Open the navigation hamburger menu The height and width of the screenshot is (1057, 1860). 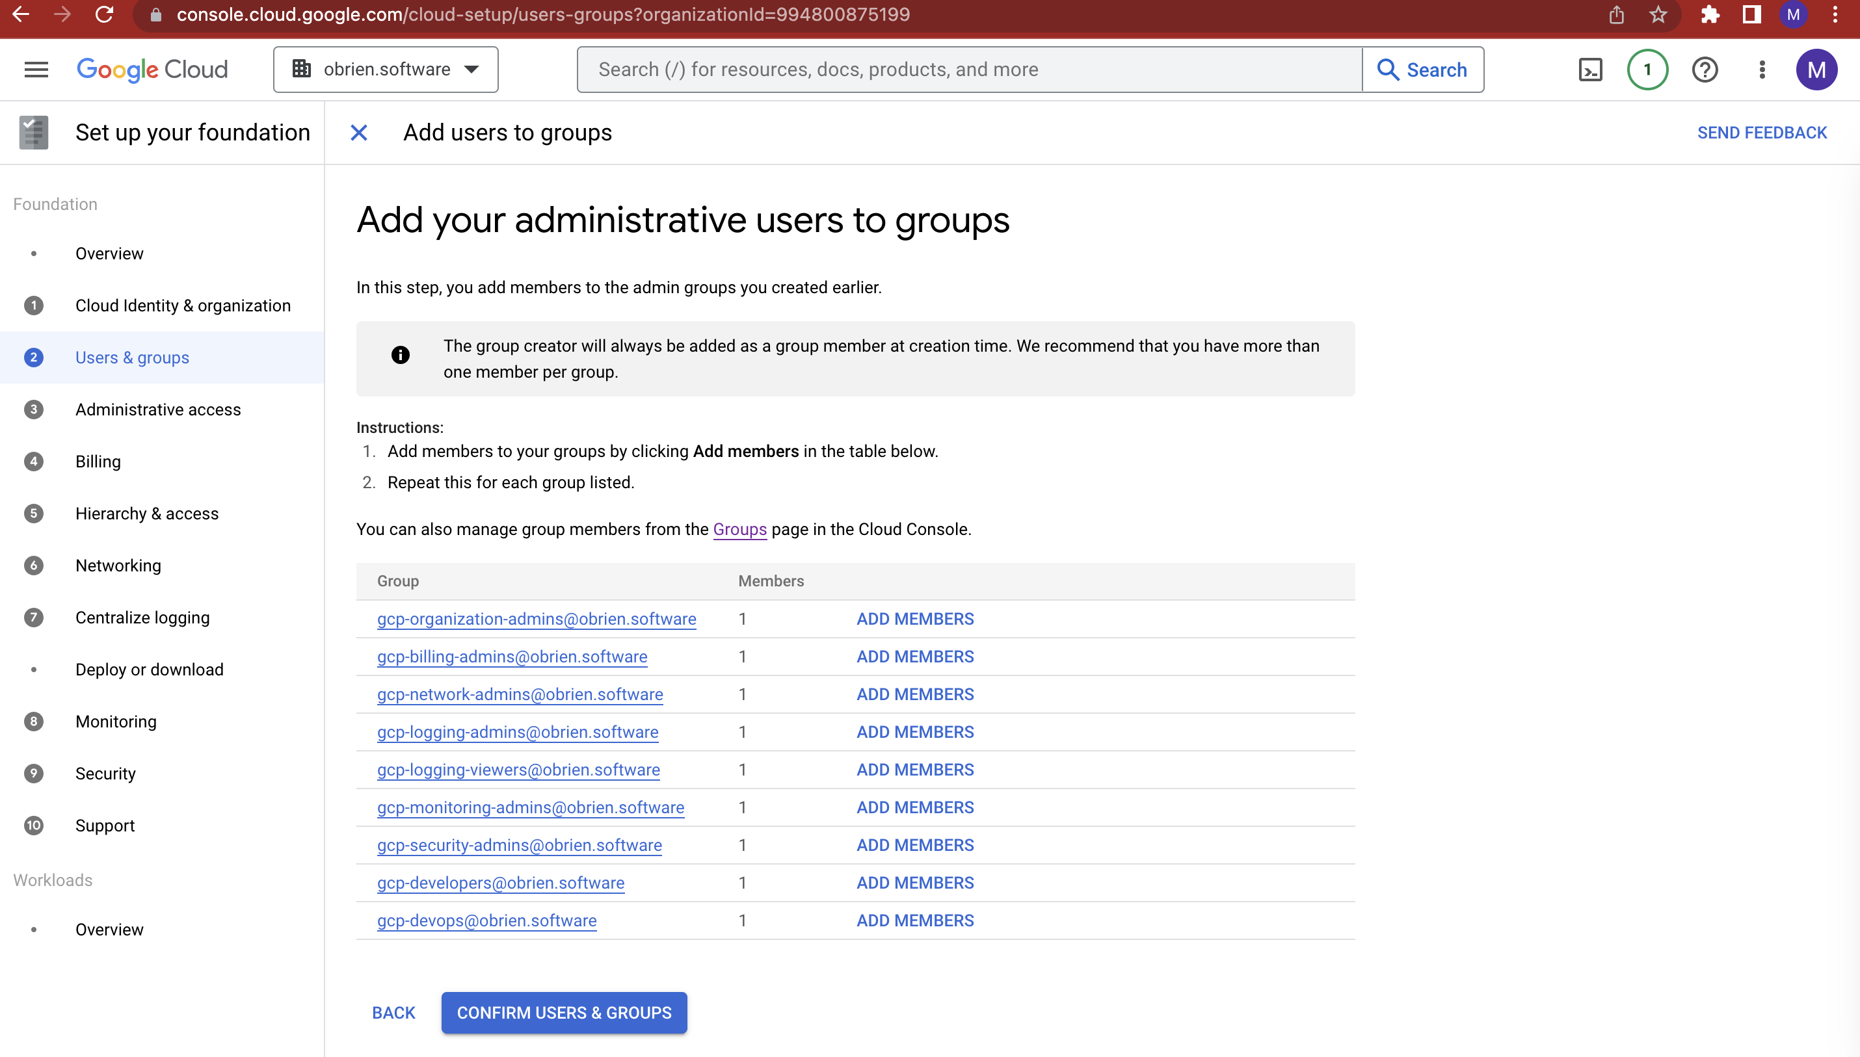pyautogui.click(x=36, y=69)
